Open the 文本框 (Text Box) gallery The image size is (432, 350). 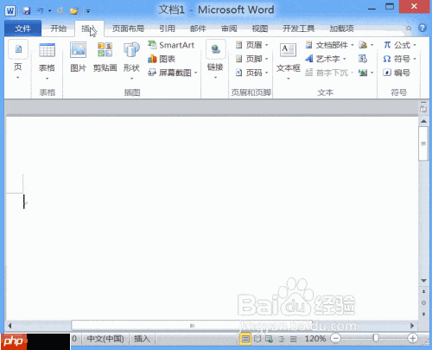(x=289, y=61)
